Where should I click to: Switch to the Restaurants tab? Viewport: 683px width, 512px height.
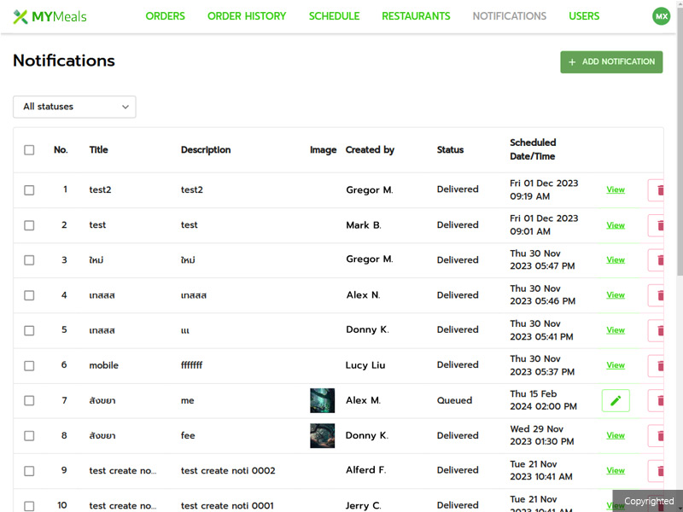coord(416,16)
